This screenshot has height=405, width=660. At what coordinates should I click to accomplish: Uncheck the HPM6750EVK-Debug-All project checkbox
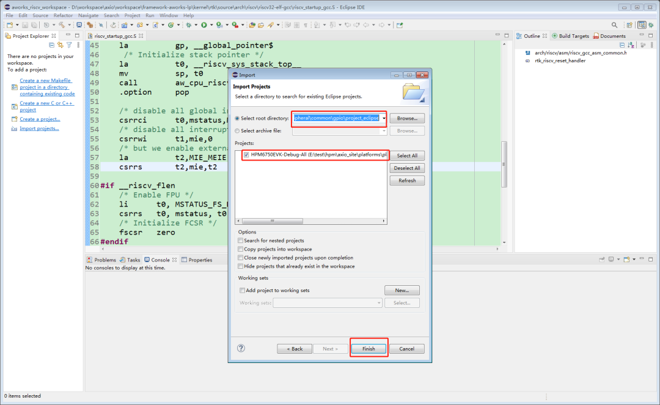246,155
